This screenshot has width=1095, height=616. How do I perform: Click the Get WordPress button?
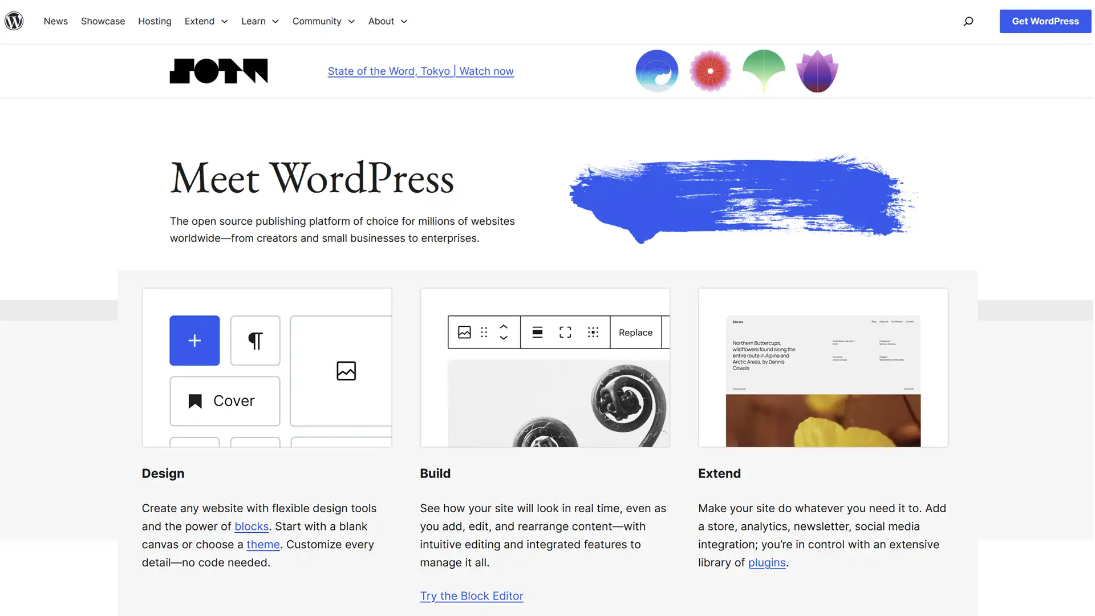point(1045,21)
